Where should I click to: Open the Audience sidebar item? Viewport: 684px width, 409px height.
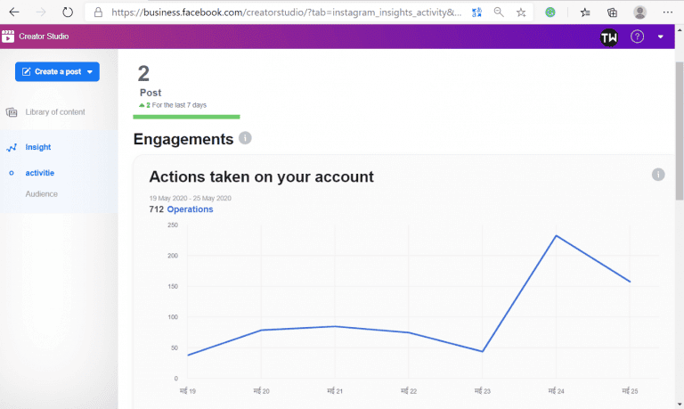[41, 193]
